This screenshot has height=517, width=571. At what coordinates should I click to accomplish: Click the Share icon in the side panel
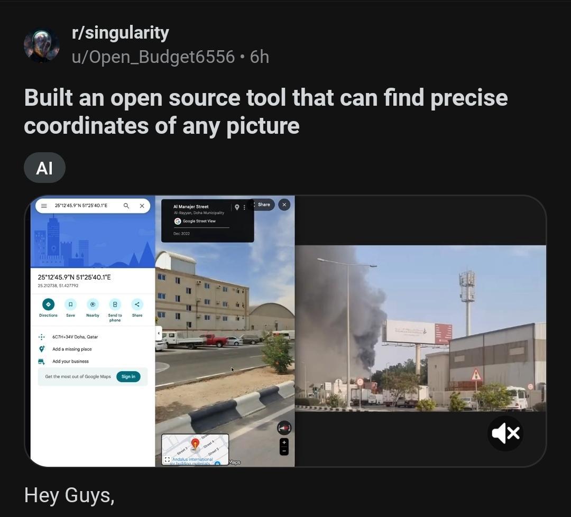pyautogui.click(x=137, y=304)
